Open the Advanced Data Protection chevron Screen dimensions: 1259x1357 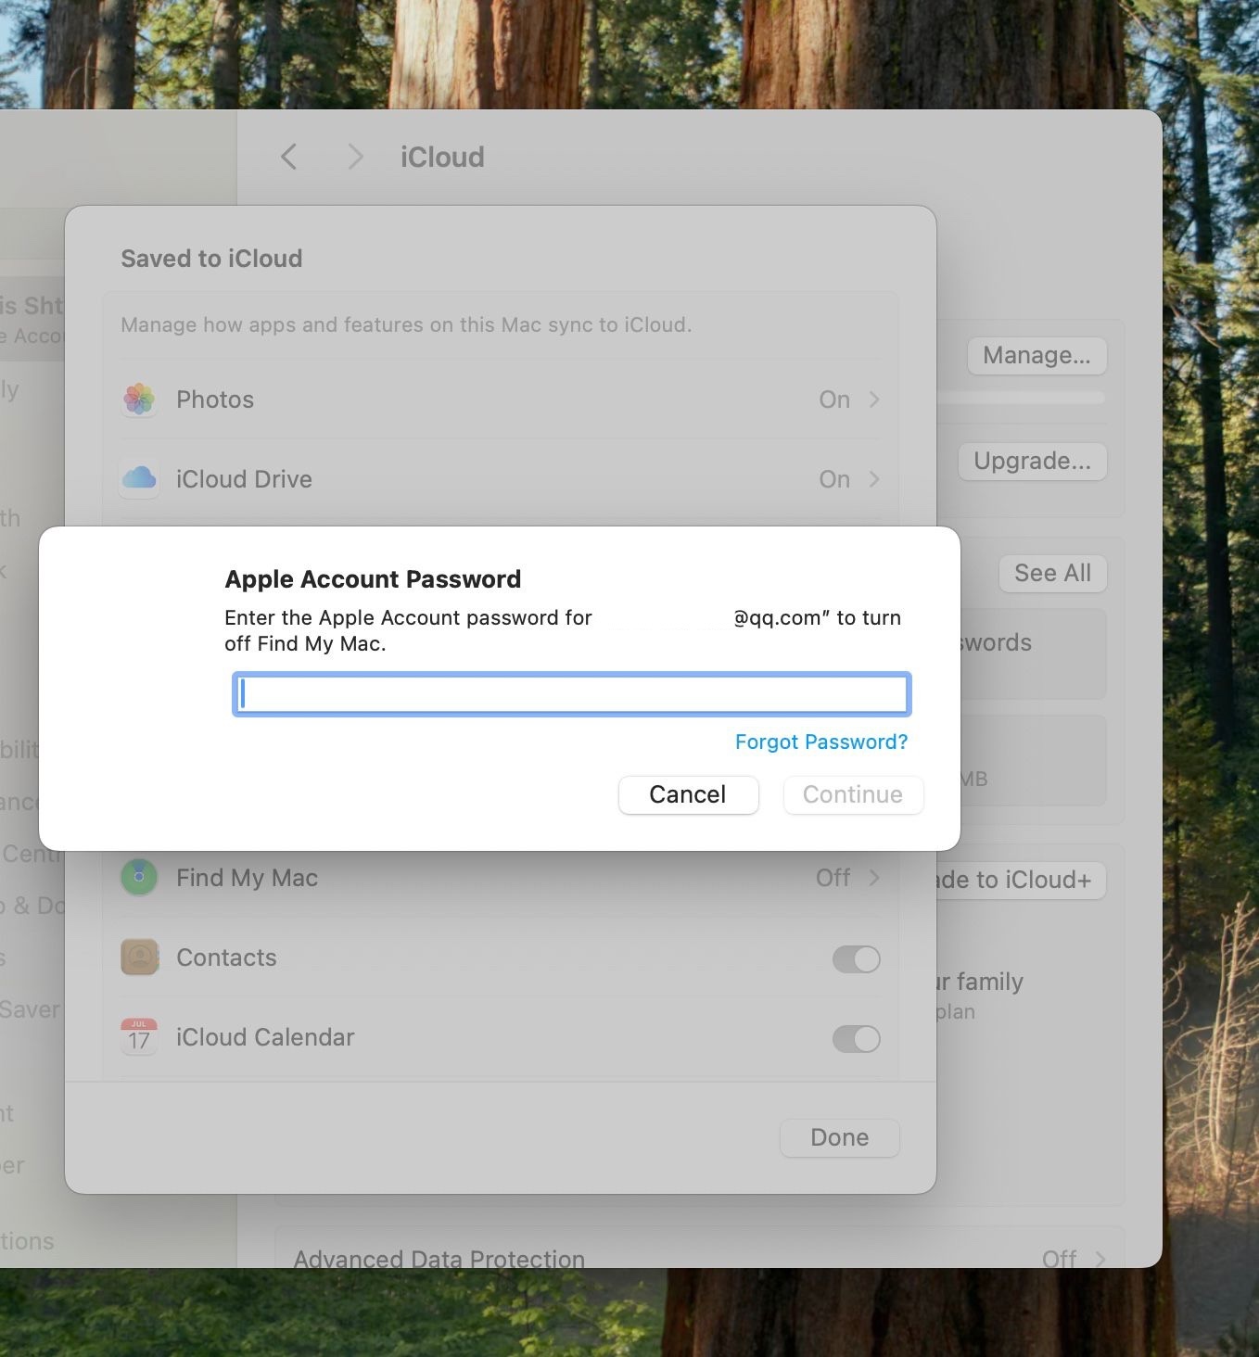1100,1259
